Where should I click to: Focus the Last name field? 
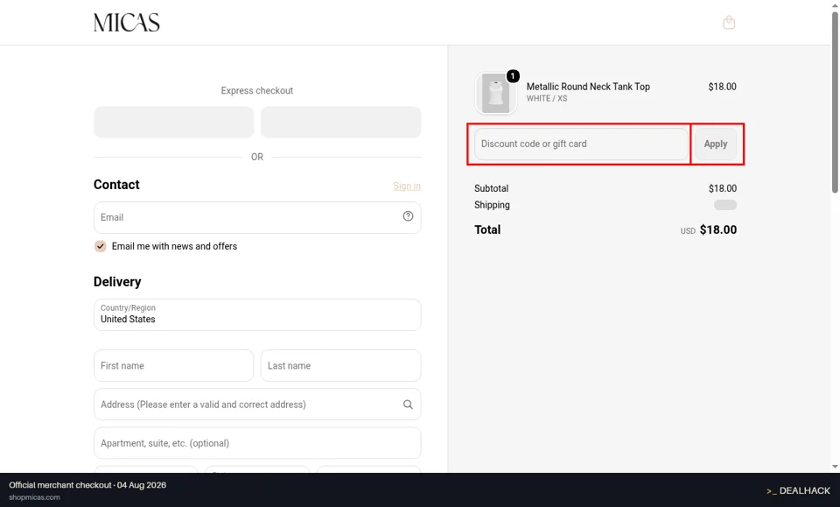(x=340, y=365)
